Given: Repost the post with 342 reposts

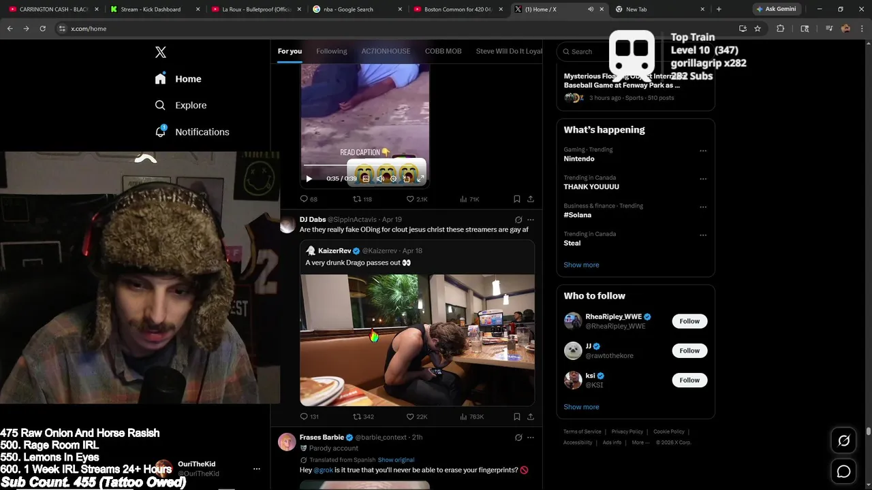Looking at the screenshot, I should point(363,416).
